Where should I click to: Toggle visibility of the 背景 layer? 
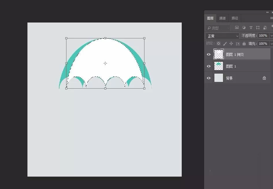[209, 78]
